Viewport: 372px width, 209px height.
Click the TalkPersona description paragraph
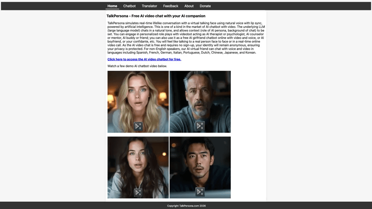(186, 38)
